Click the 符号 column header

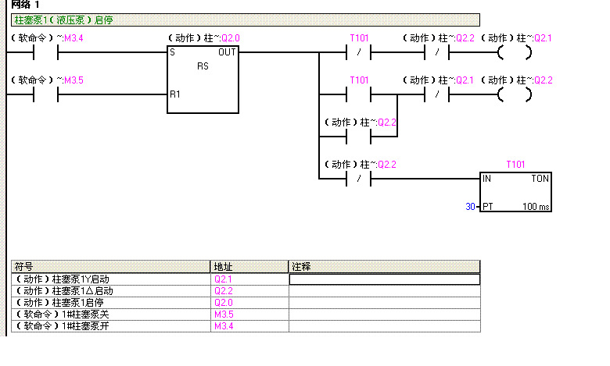[x=111, y=266]
